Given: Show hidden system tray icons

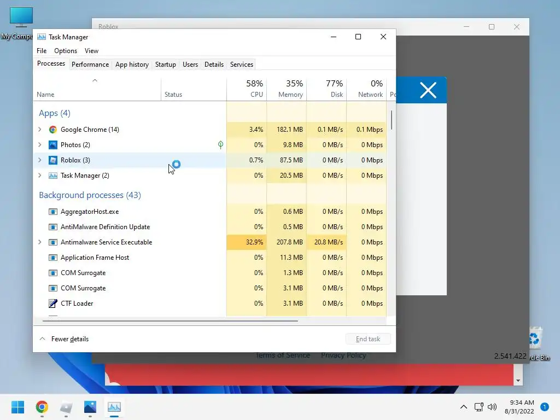Looking at the screenshot, I should 464,407.
